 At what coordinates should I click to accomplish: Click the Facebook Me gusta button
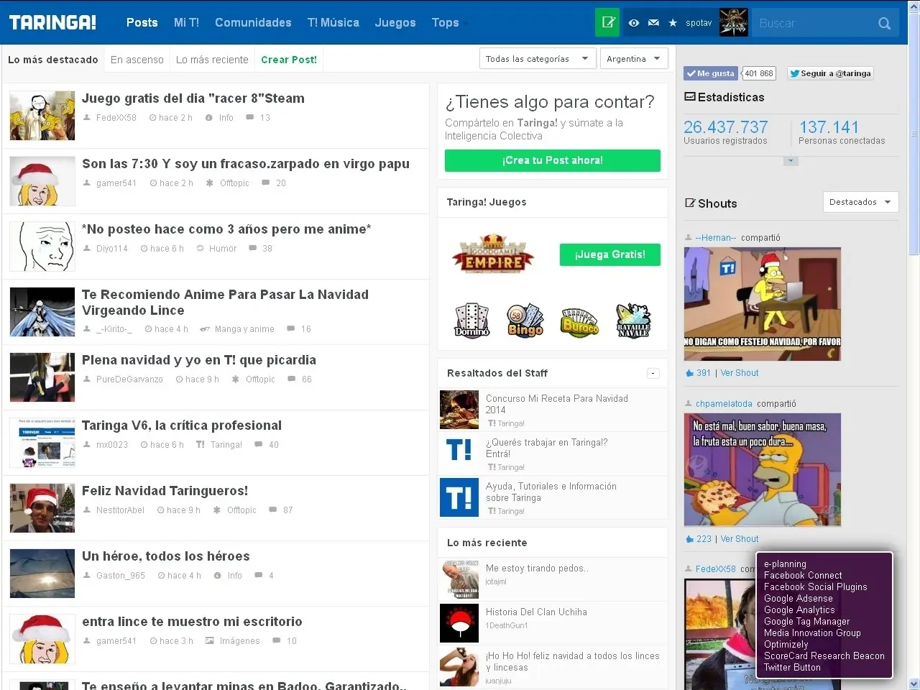710,73
